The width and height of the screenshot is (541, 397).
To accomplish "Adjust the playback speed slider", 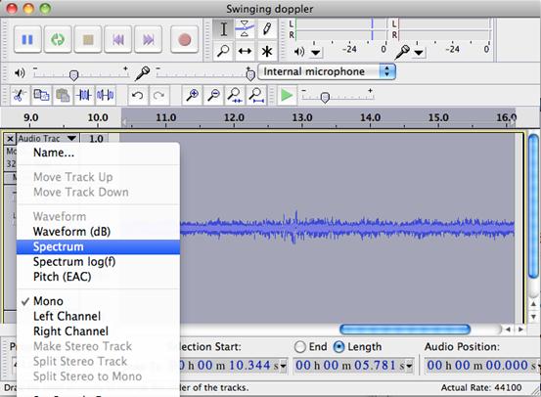I will pos(325,98).
